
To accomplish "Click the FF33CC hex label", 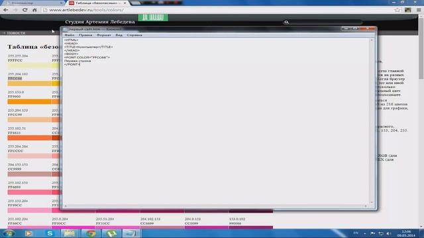I will pos(103,223).
